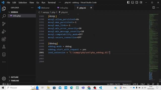Open the Source Control view
Image resolution: width=161 pixels, height=90 pixels.
click(x=4, y=24)
